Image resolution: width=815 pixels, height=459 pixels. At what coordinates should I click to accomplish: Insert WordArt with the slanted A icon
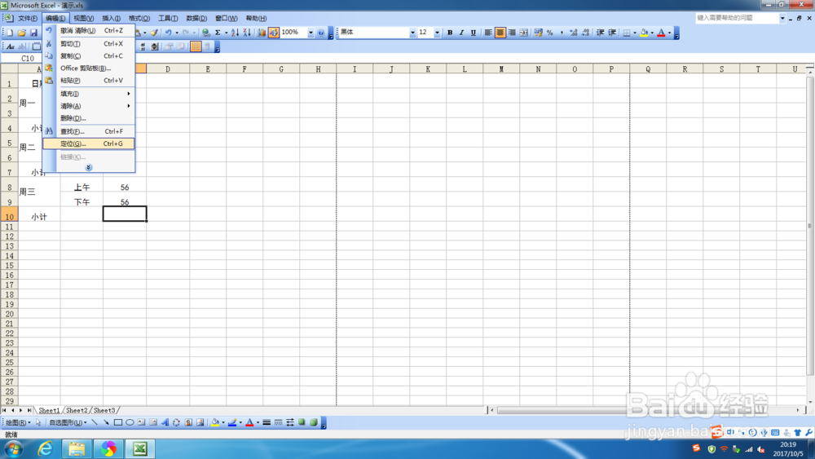pos(165,422)
